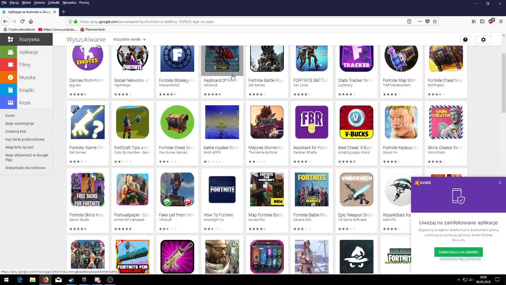This screenshot has height=285, width=506.
Task: Open 'Wskazówki dla rodziców' link
Action: [25, 168]
